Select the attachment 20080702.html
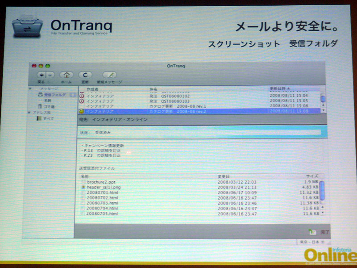The height and width of the screenshot is (268, 357). pyautogui.click(x=102, y=198)
